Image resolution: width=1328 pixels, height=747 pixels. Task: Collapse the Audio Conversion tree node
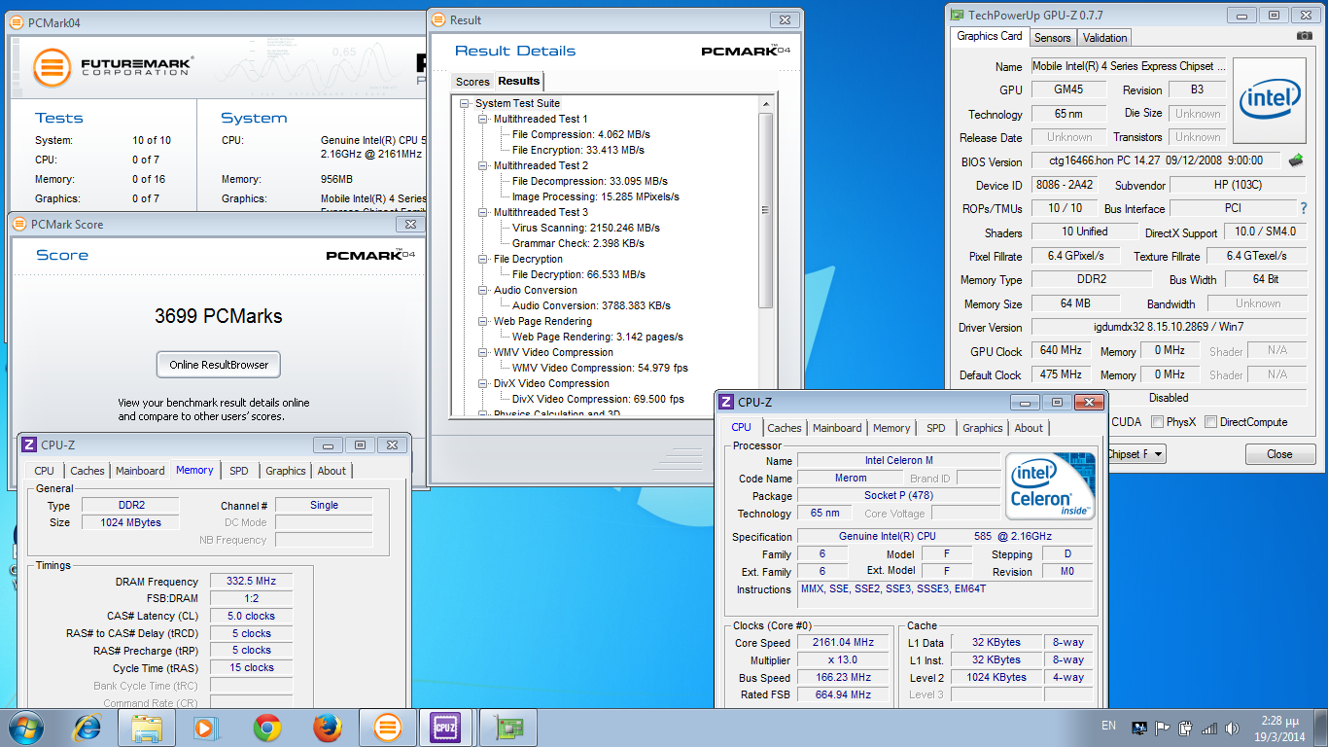click(x=483, y=290)
